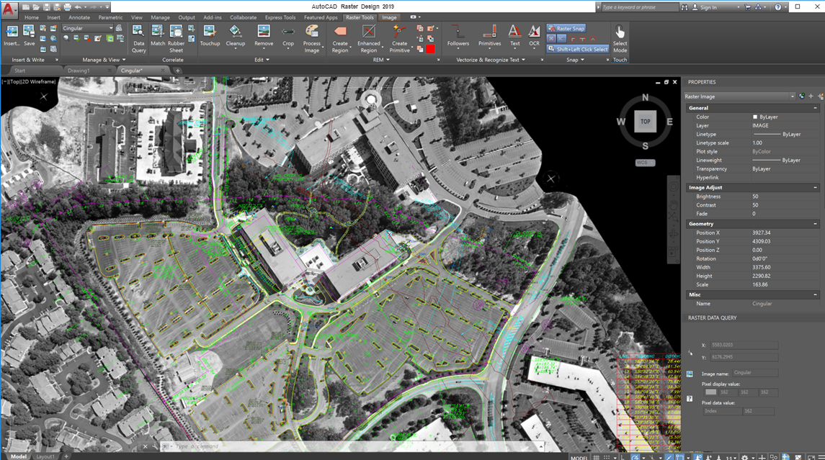Click the command line input field

coord(360,446)
